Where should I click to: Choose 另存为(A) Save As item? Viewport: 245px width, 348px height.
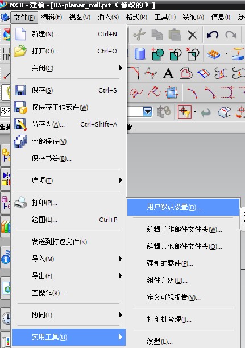point(68,124)
